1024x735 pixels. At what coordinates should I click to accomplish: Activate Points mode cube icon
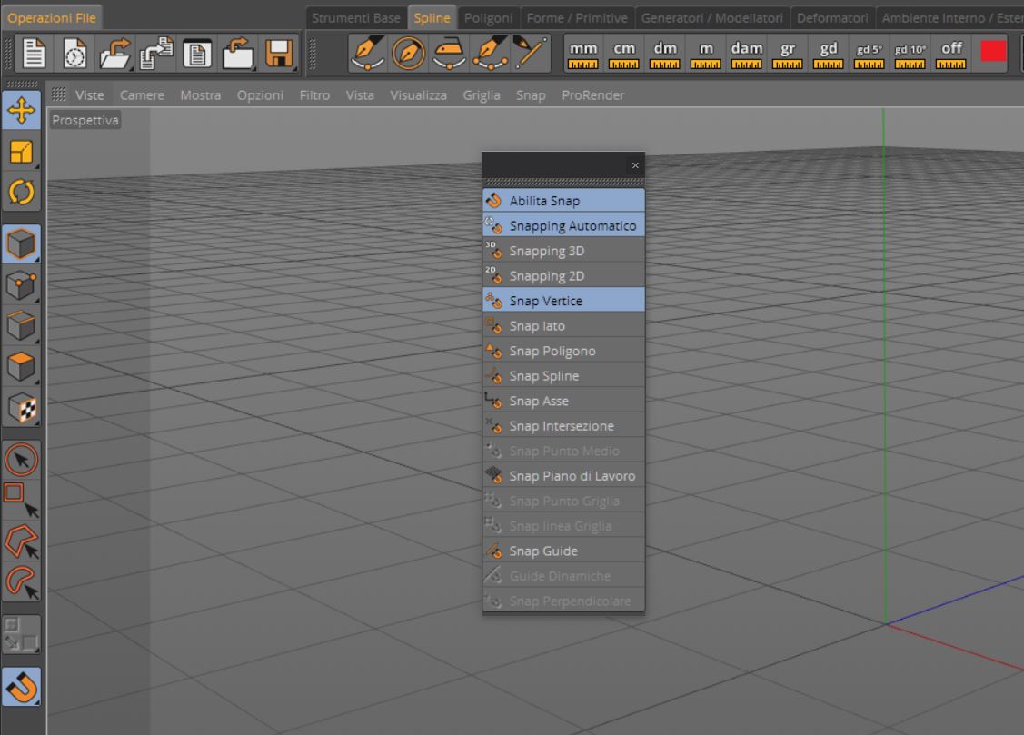(x=21, y=286)
